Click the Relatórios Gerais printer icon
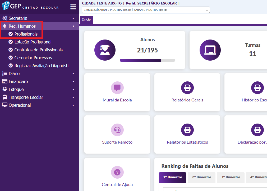The width and height of the screenshot is (267, 191). [187, 88]
